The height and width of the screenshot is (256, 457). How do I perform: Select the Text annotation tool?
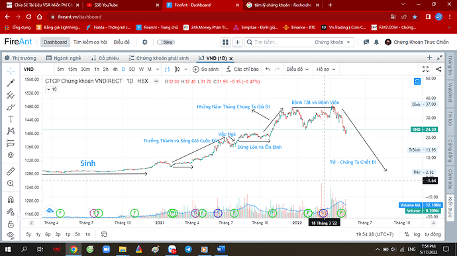click(x=11, y=119)
